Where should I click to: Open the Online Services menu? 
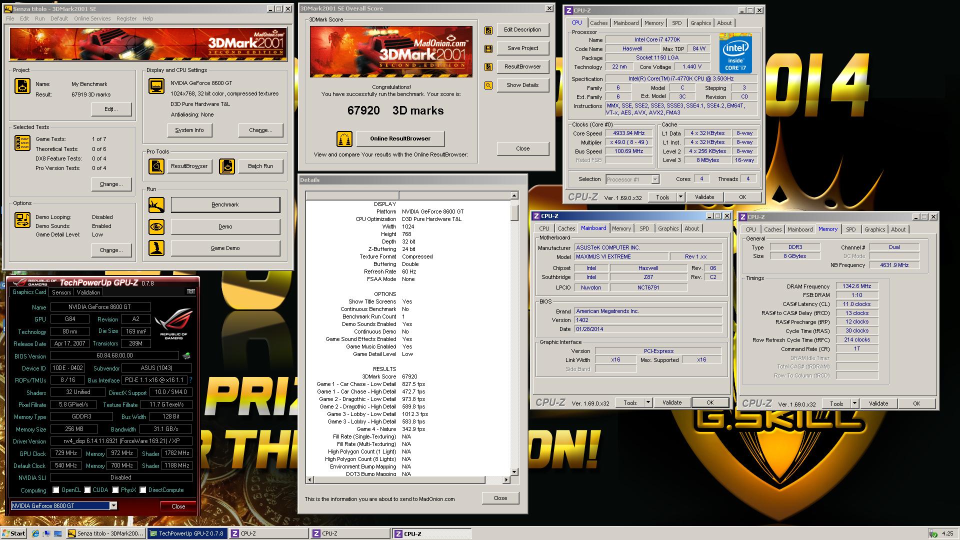92,18
